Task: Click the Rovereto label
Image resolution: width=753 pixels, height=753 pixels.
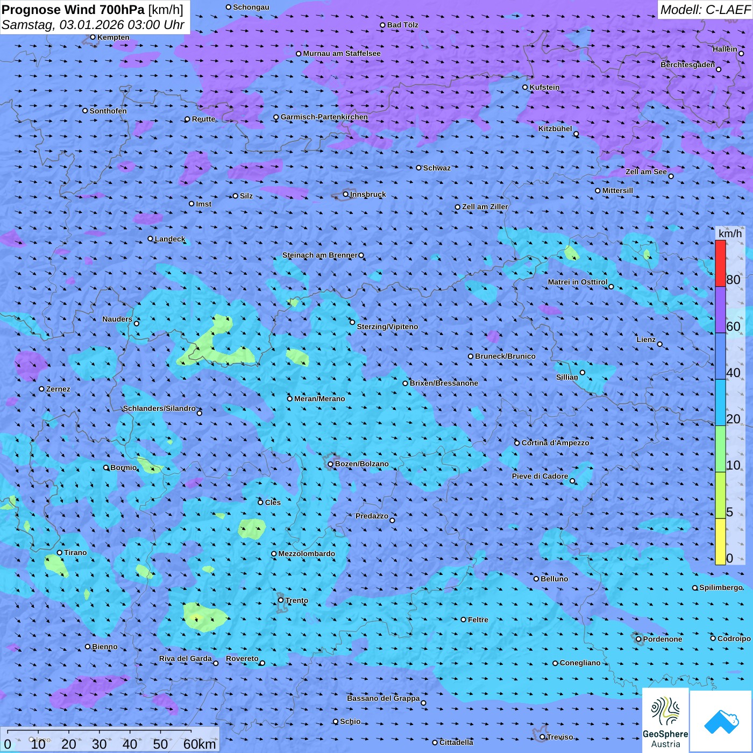Action: coord(242,658)
